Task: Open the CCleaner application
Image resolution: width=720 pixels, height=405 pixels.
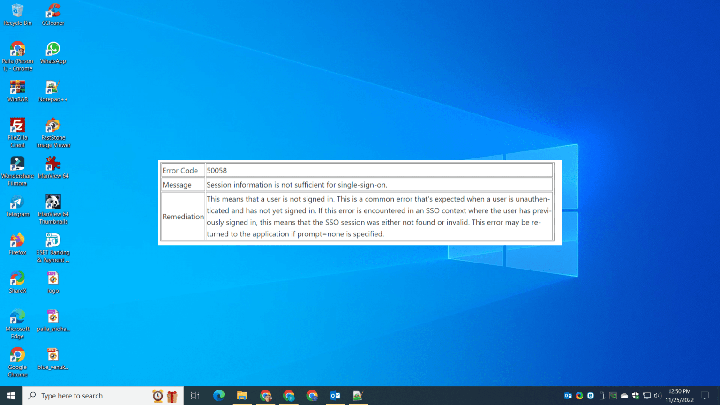Action: [x=52, y=10]
